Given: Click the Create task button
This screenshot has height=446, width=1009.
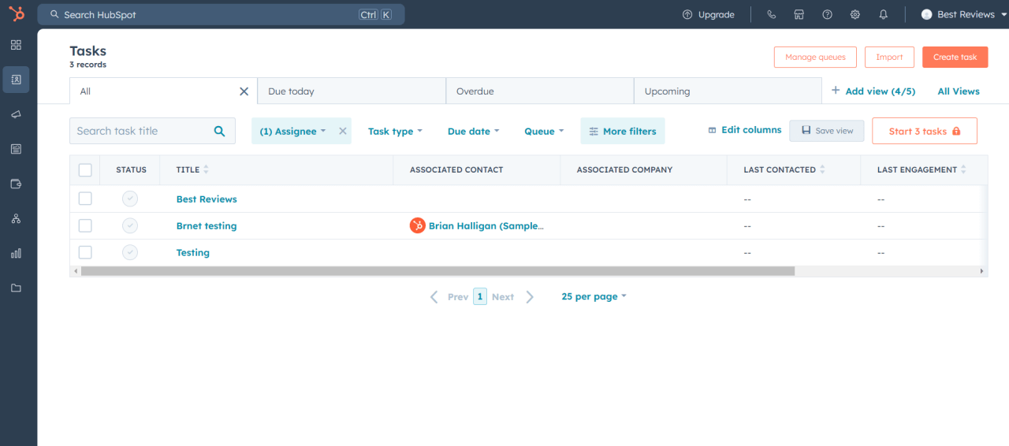Looking at the screenshot, I should click(x=955, y=57).
